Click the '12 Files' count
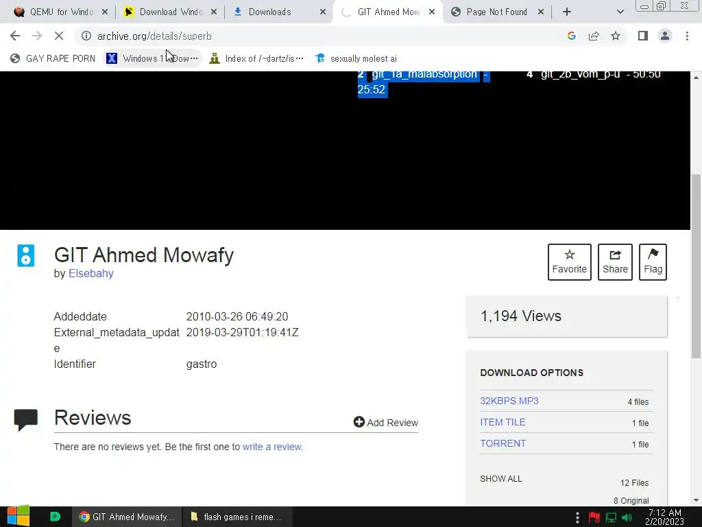The height and width of the screenshot is (527, 702). (634, 482)
